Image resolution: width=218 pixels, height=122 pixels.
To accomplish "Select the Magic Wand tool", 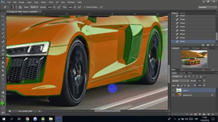I will pos(3,29).
